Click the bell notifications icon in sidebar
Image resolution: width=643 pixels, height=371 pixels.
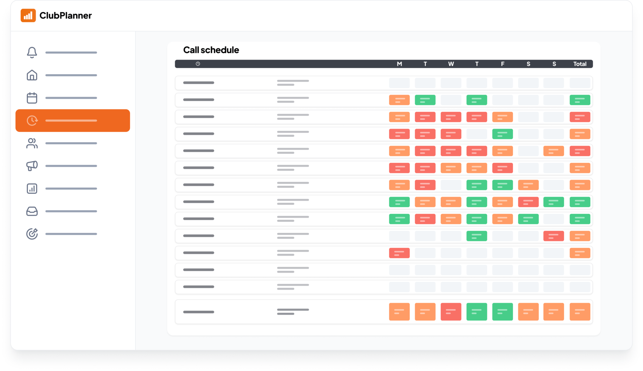pos(32,53)
